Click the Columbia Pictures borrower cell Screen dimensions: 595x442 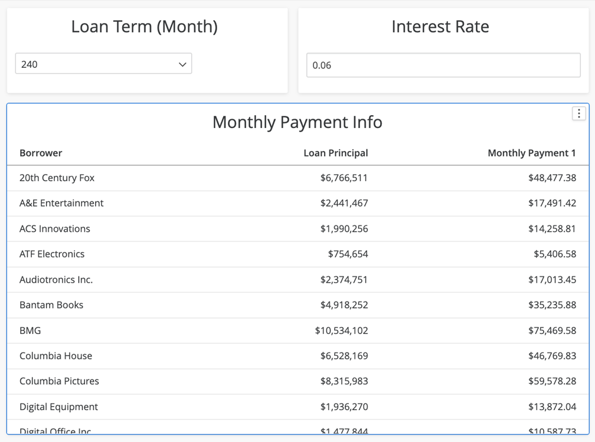(59, 381)
